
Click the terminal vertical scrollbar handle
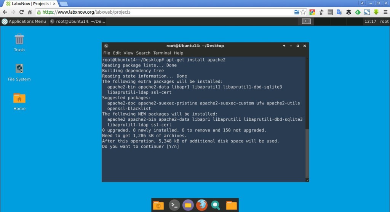point(307,153)
